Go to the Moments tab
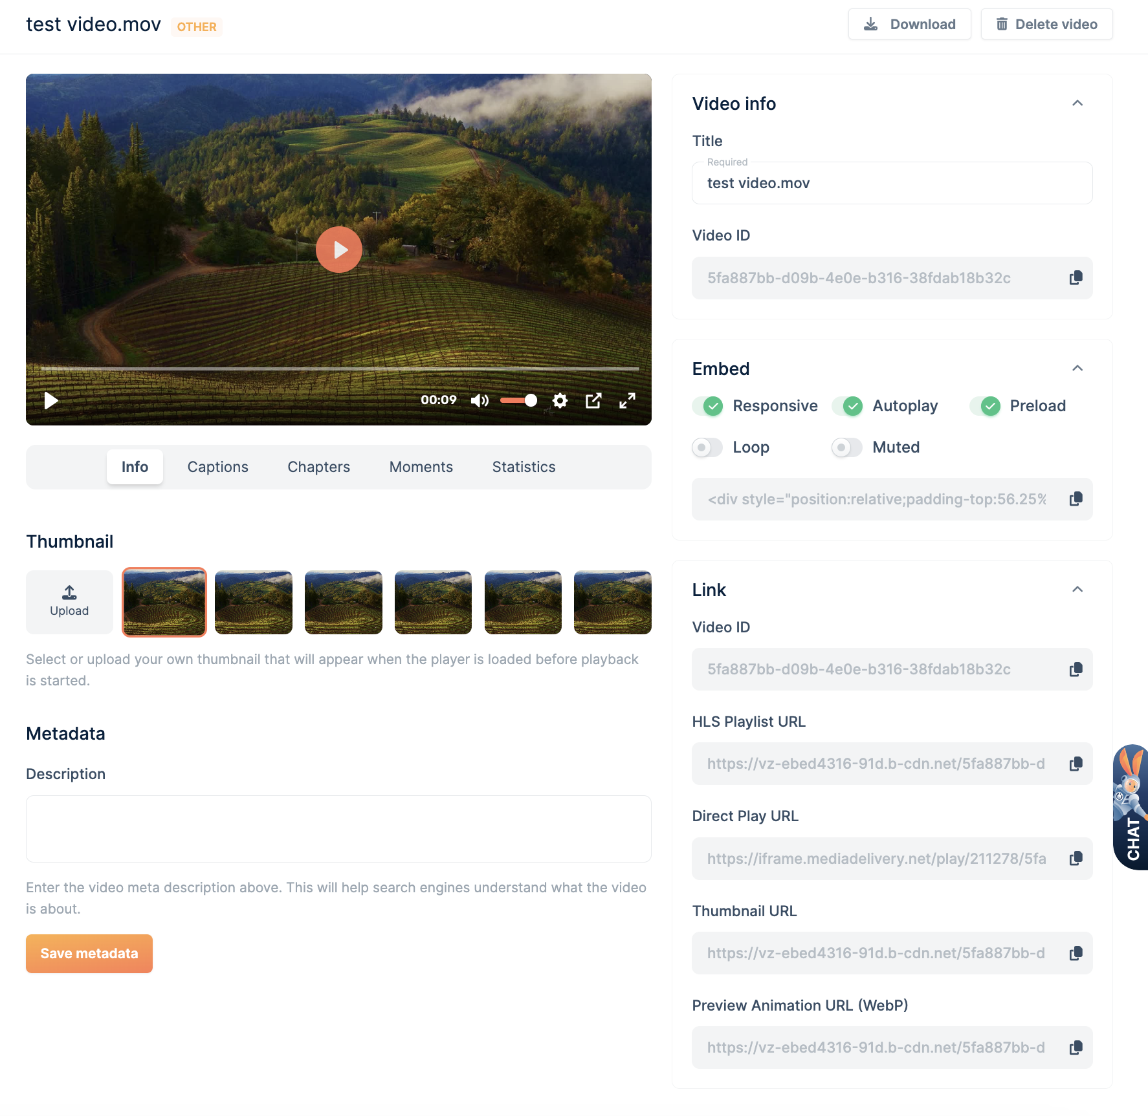 point(421,467)
